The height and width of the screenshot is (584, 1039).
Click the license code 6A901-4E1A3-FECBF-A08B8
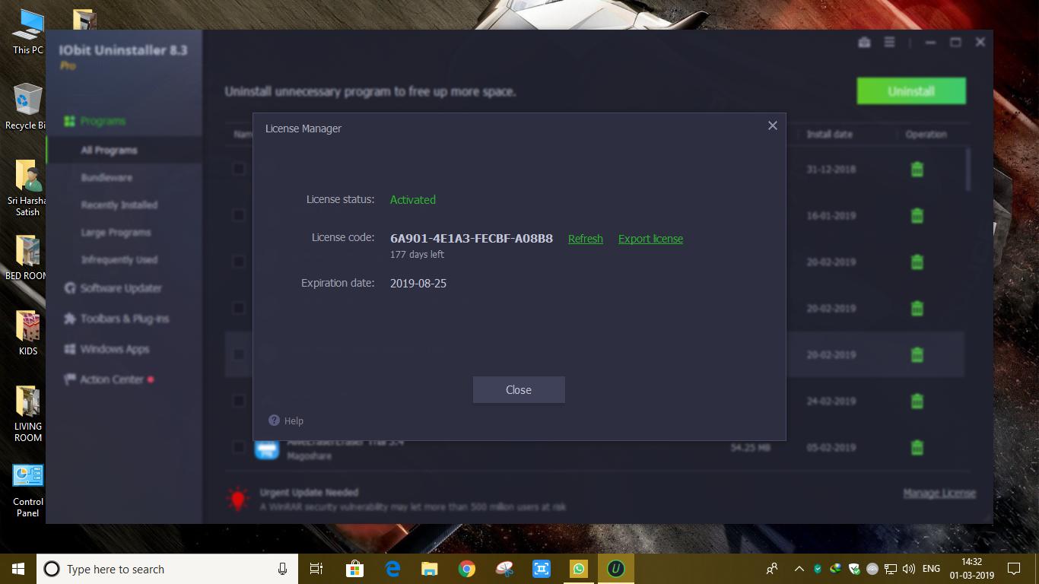[x=472, y=238]
